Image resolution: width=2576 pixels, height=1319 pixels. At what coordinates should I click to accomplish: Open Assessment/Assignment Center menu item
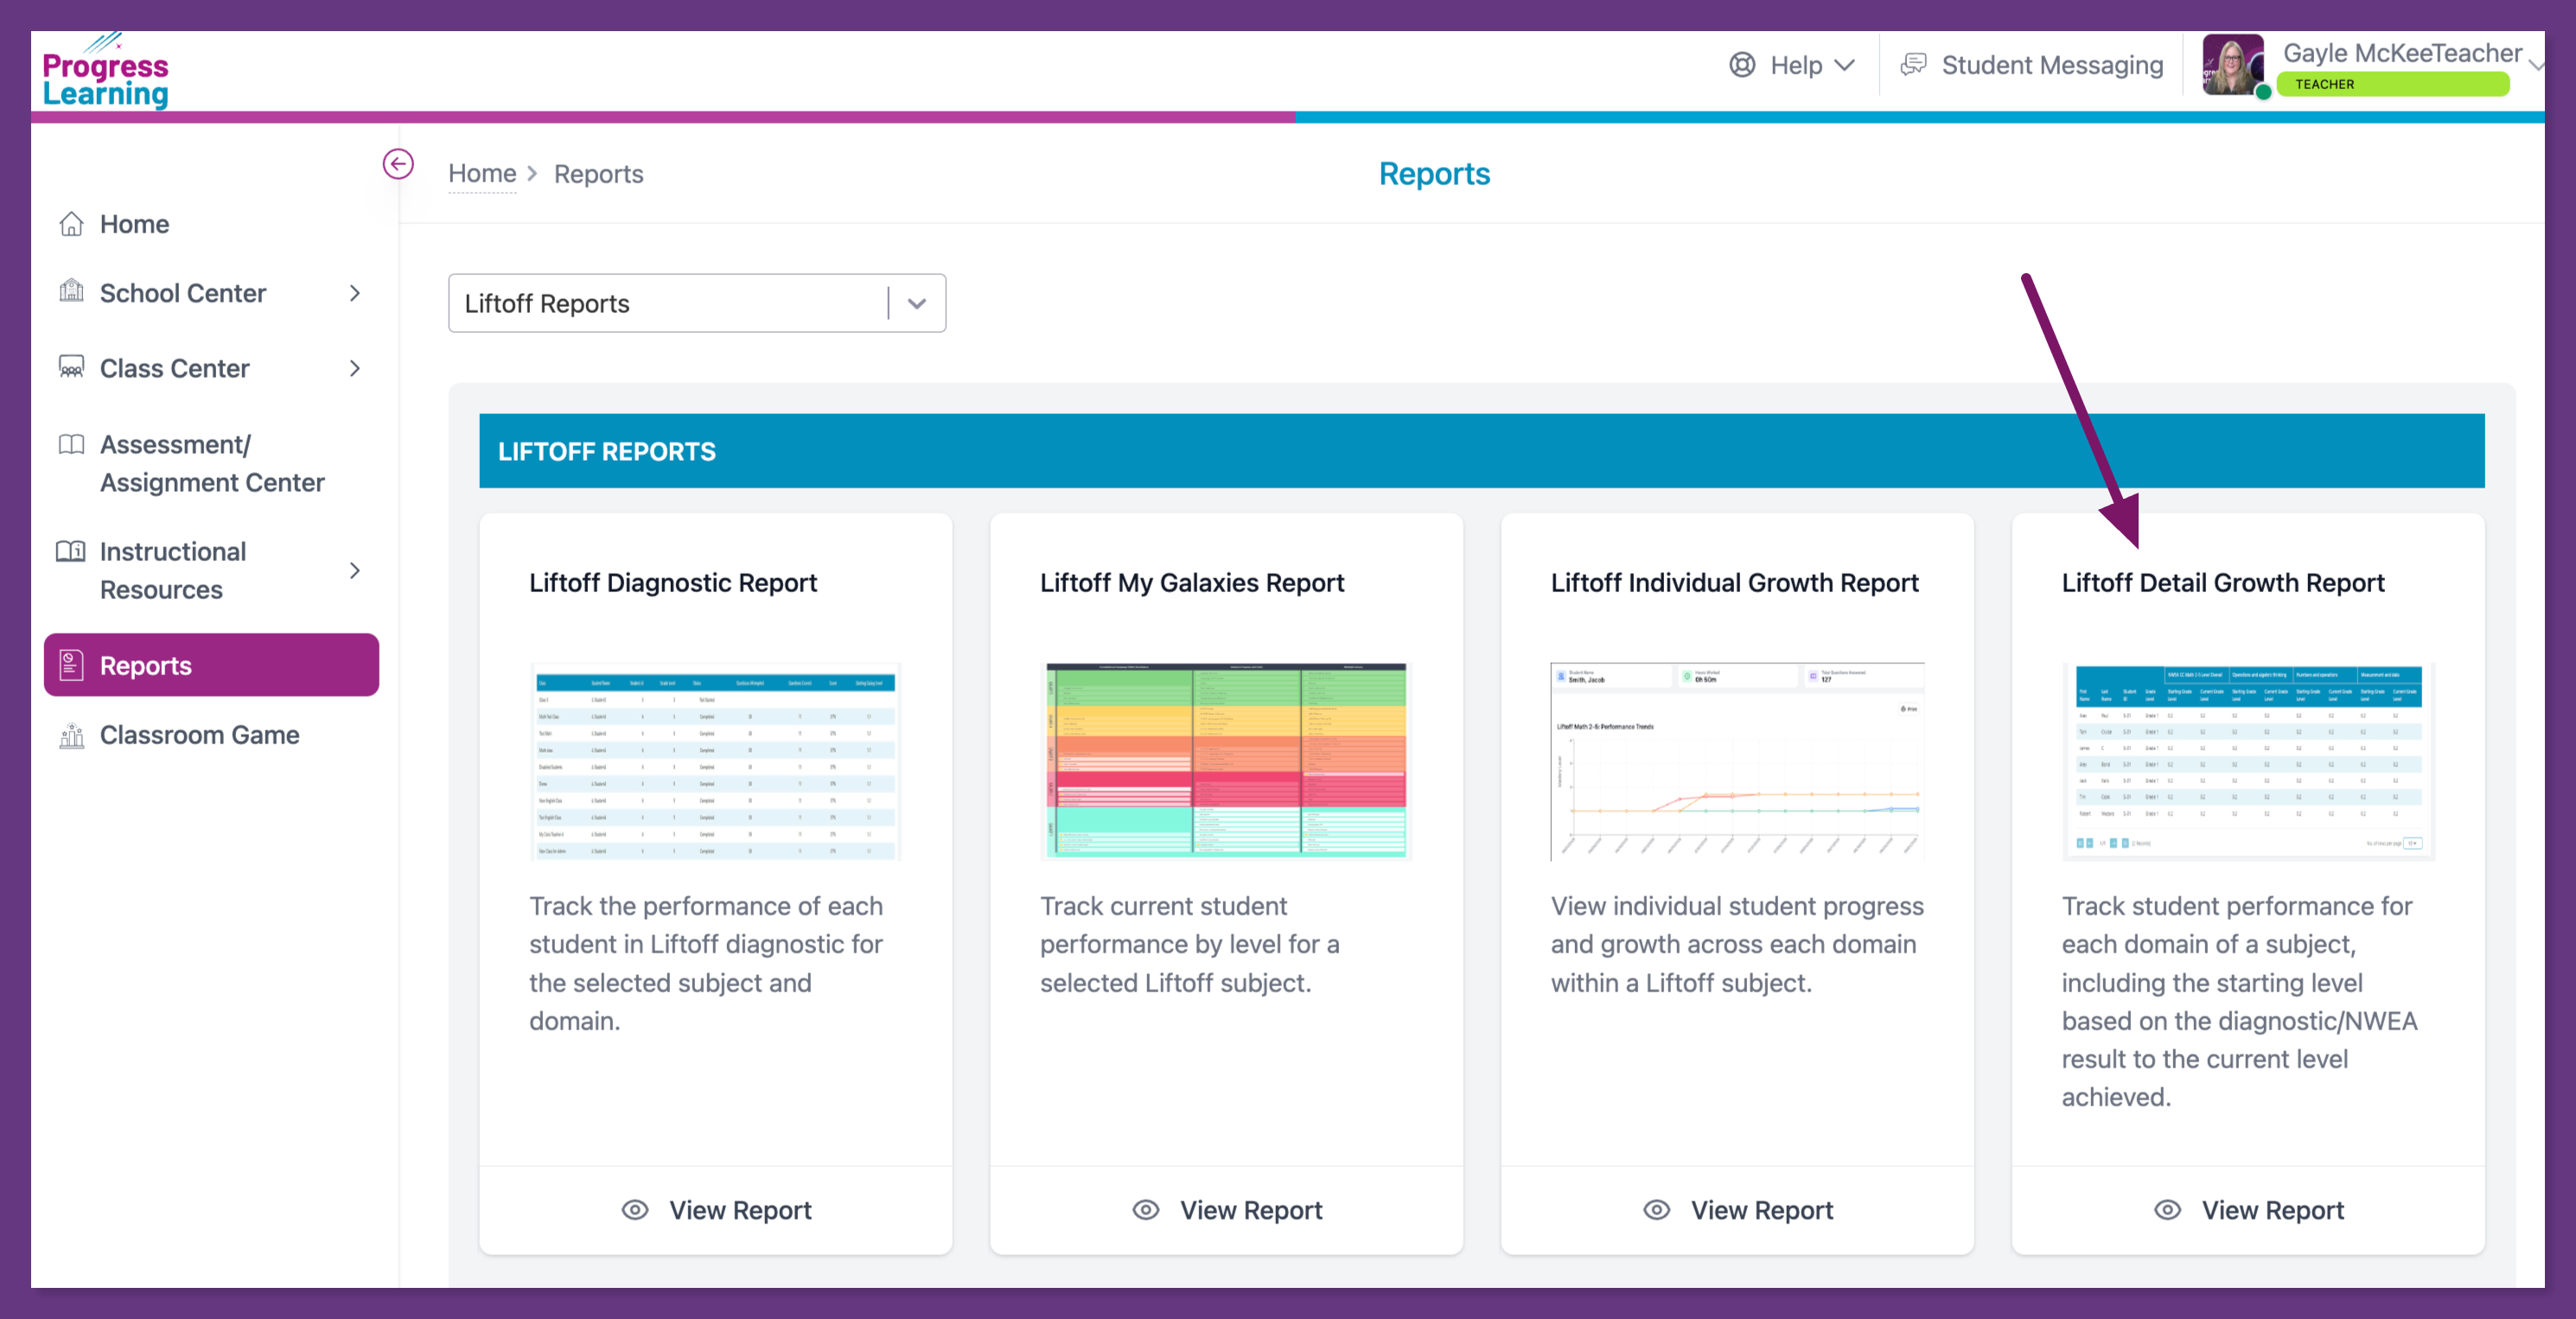coord(211,463)
